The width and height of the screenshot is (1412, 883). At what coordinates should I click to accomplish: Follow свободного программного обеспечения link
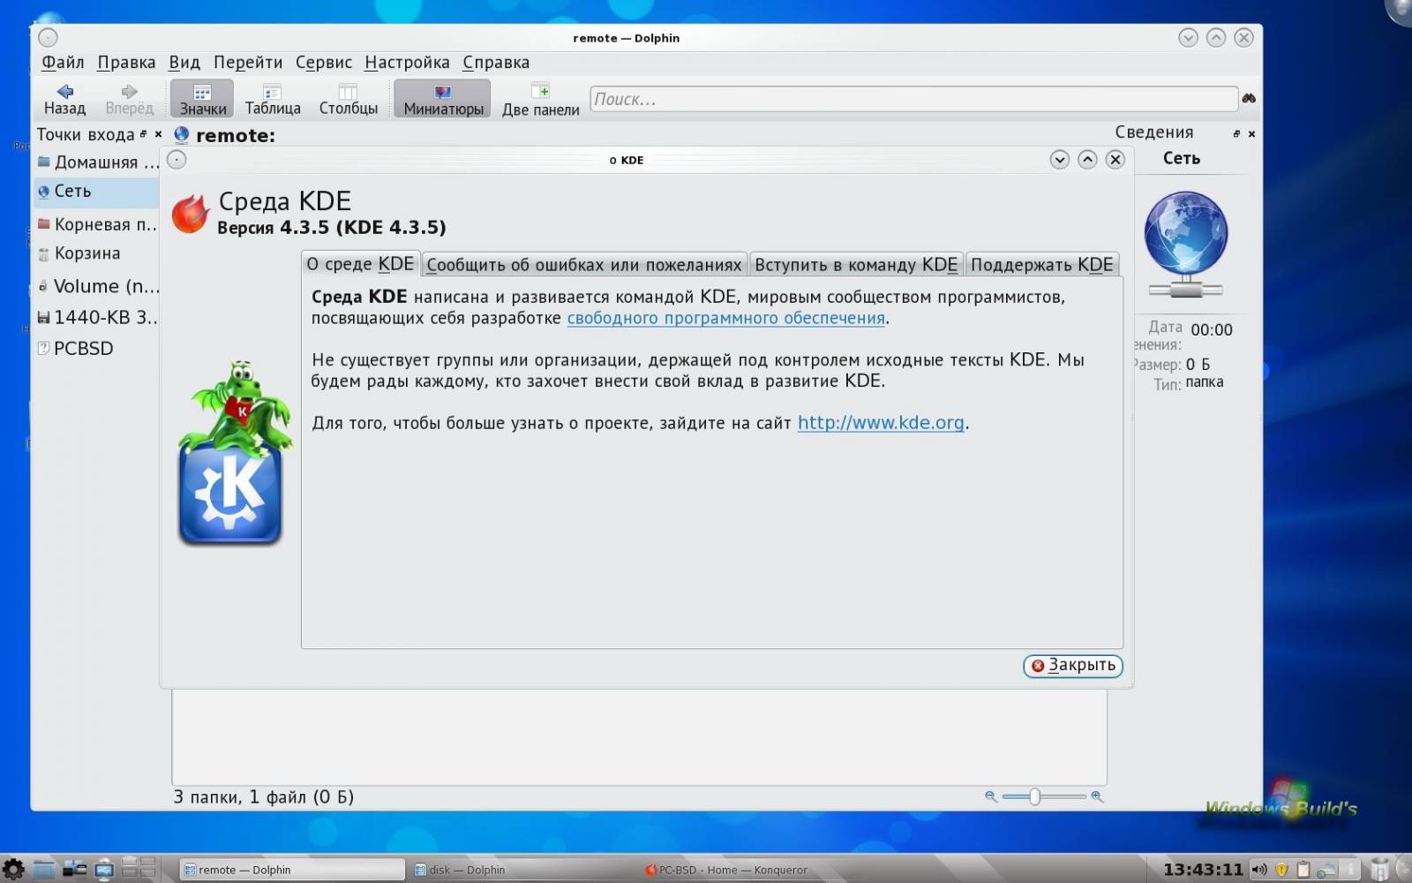pyautogui.click(x=725, y=318)
